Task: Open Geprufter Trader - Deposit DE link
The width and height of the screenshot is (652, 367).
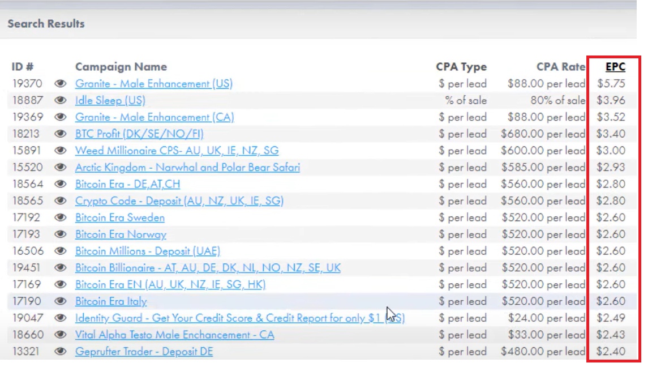Action: click(x=144, y=351)
